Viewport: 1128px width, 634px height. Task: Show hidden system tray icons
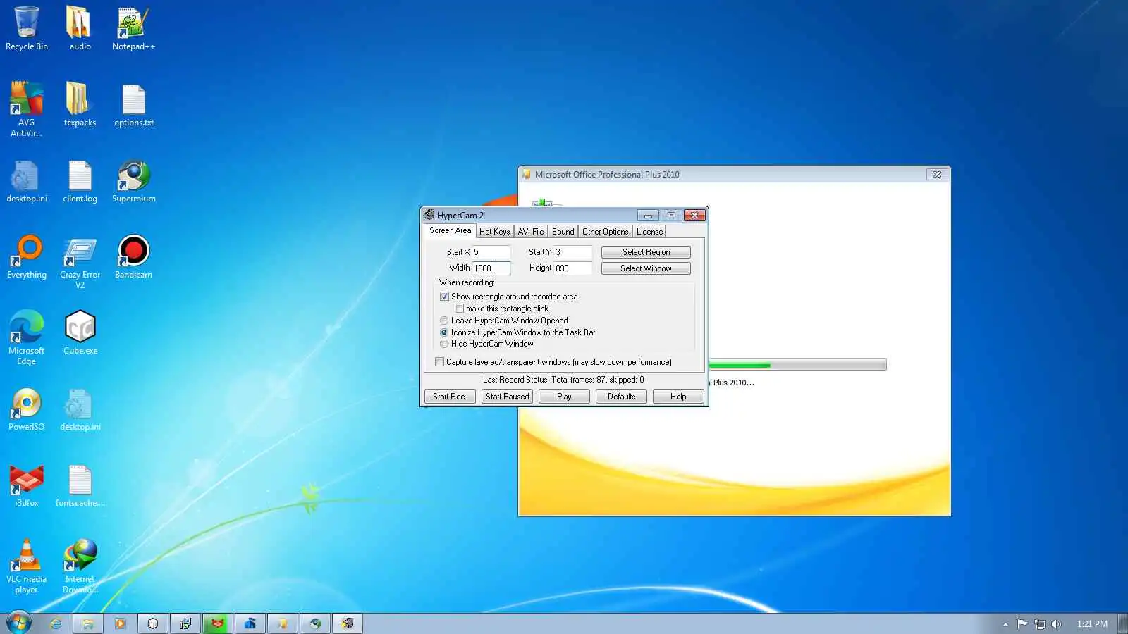(x=1005, y=624)
